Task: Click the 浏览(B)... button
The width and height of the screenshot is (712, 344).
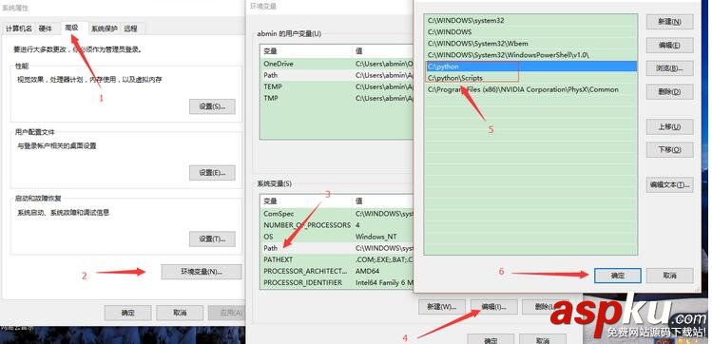Action: pyautogui.click(x=670, y=68)
